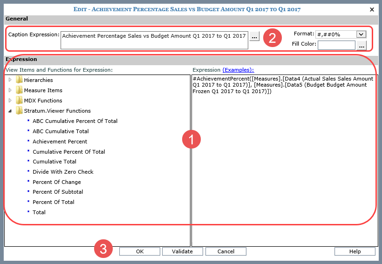Click the Stratum.Viewer Functions folder icon
The image size is (382, 264).
tap(19, 111)
